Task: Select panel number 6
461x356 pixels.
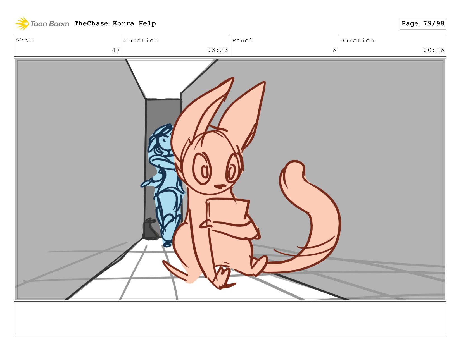Action: coord(334,50)
